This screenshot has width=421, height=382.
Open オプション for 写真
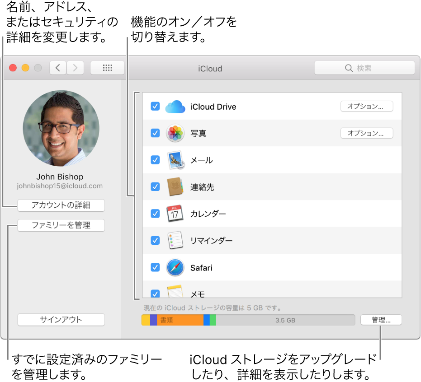pos(367,133)
